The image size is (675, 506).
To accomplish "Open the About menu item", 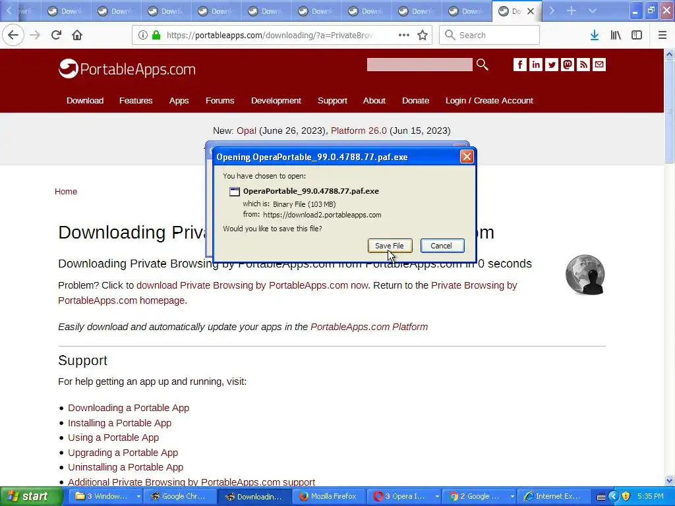I will pyautogui.click(x=374, y=100).
